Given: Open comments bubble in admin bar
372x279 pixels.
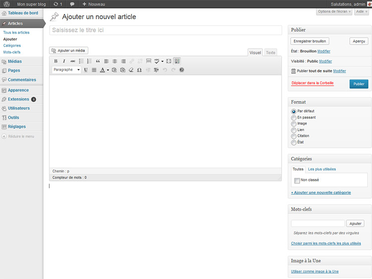Looking at the screenshot, I should click(72, 4).
